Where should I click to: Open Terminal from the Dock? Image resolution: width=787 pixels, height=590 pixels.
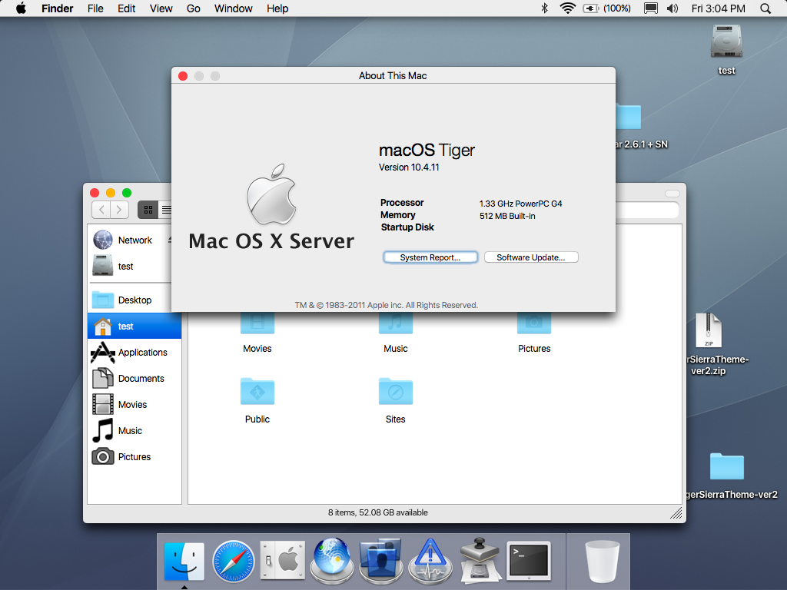point(529,560)
